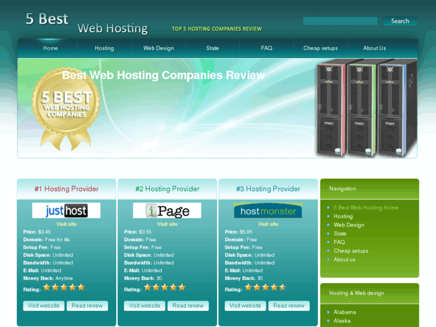Screen dimensions: 436x327
Task: Click the gold 5 Best award badge
Action: [66, 109]
